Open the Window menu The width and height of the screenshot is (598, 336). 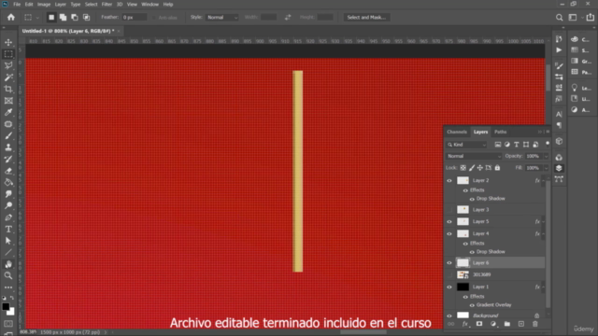(149, 4)
